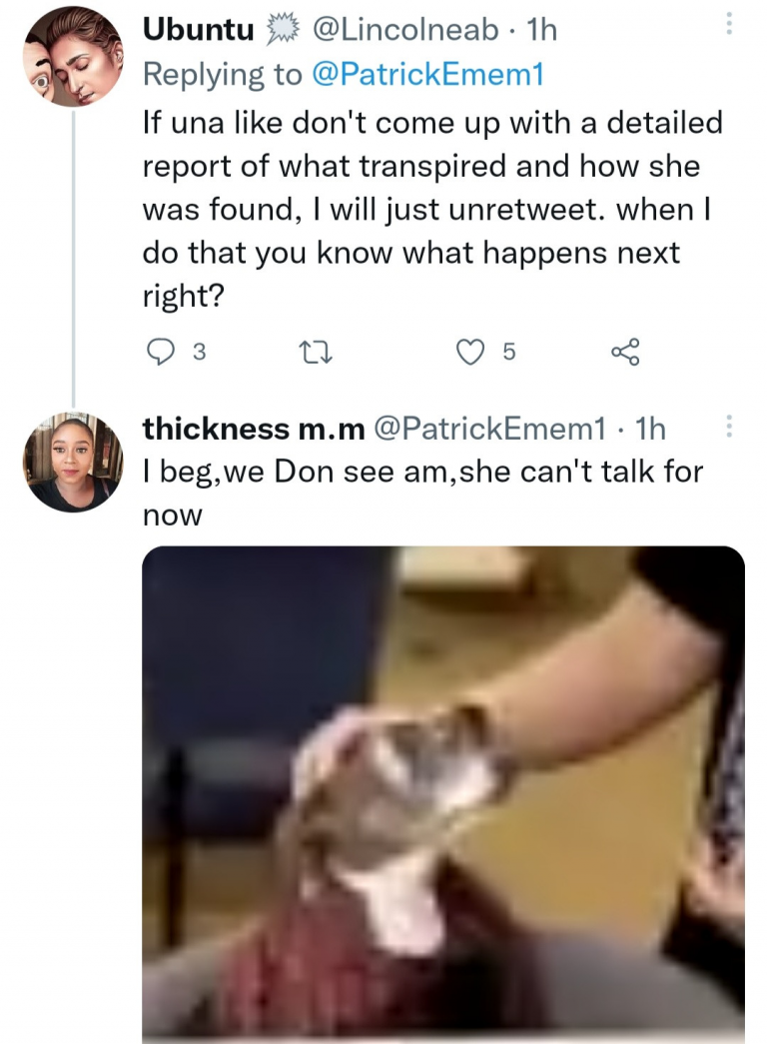Visit the @Lincolneab handle
The width and height of the screenshot is (767, 1044).
click(x=405, y=31)
